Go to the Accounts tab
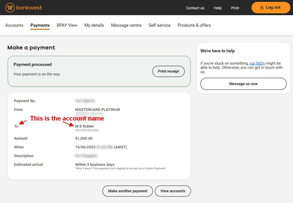Screen dimensions: 293x203 [x=14, y=25]
